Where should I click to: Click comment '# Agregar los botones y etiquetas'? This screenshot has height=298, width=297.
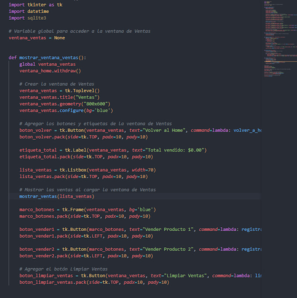click(96, 124)
